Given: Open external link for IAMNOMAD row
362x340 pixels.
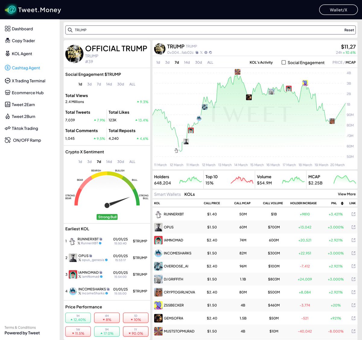Looking at the screenshot, I should [x=353, y=240].
